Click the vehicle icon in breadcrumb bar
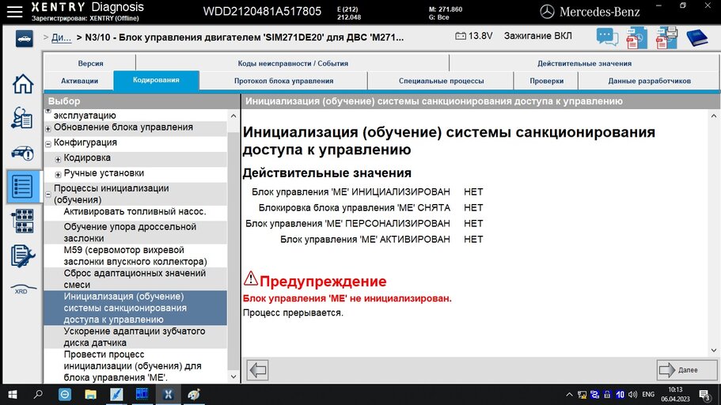Viewport: 721px width, 405px height. pyautogui.click(x=25, y=38)
